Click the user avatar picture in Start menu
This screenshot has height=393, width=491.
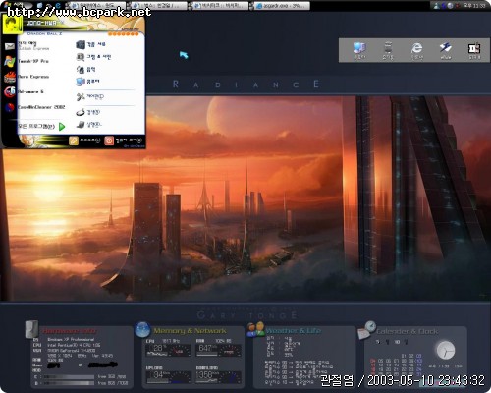point(12,25)
